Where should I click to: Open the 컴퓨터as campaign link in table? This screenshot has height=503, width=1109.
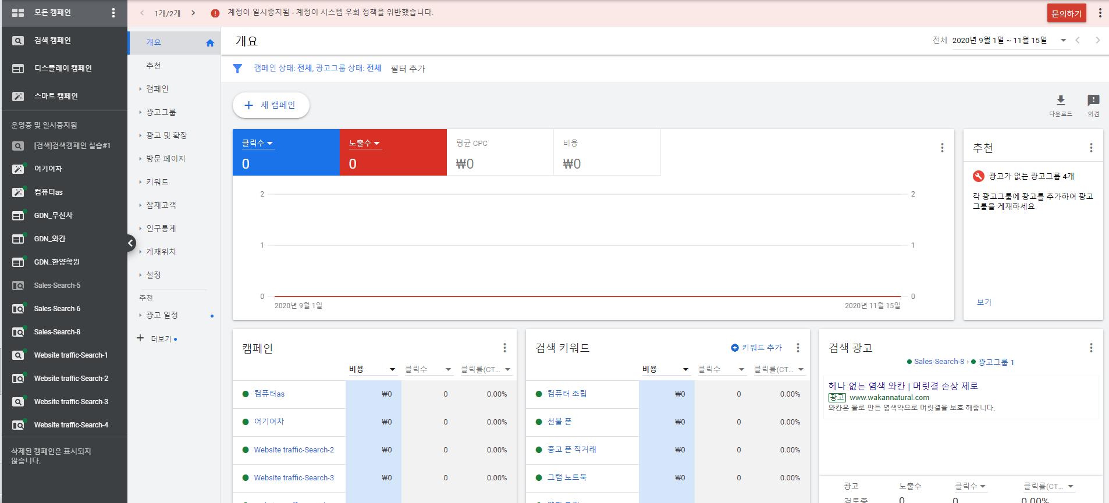point(269,394)
